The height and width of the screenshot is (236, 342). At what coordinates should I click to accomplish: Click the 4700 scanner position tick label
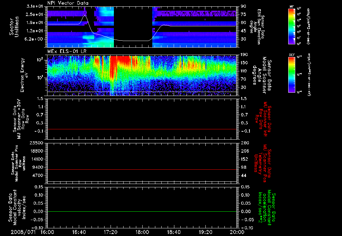point(37,175)
